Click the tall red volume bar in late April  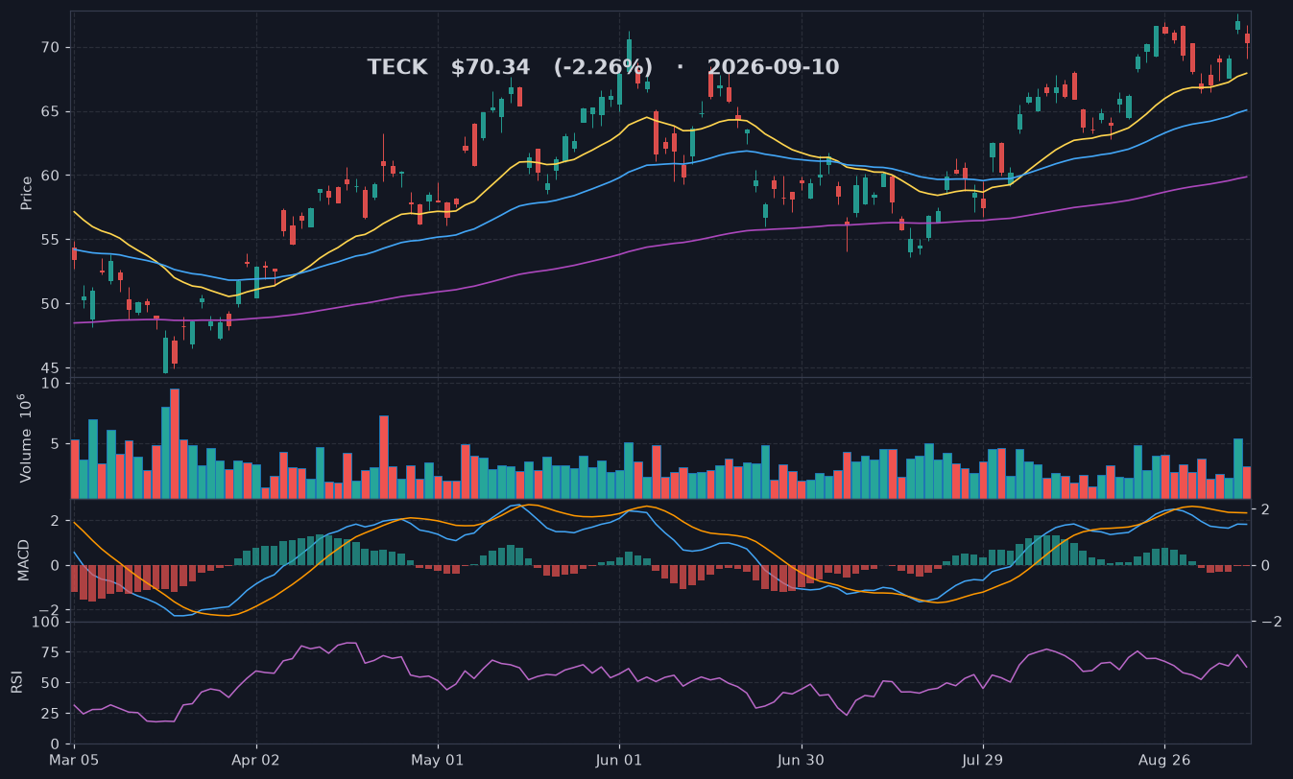click(x=384, y=457)
